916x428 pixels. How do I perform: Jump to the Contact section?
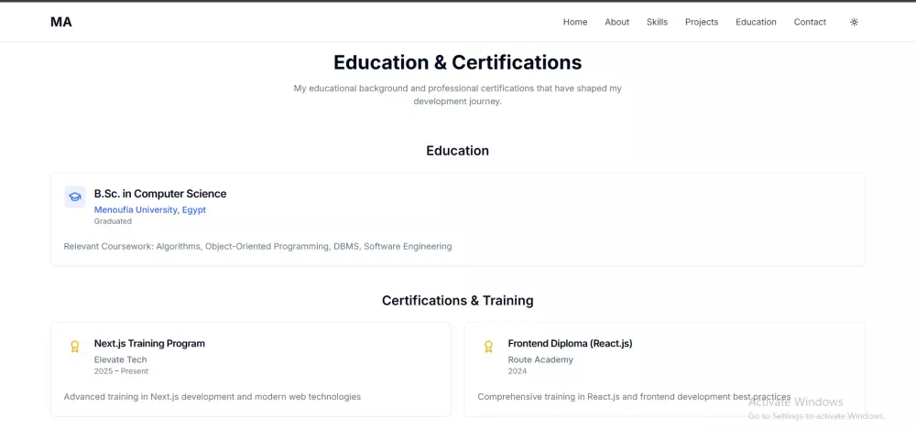(x=810, y=22)
